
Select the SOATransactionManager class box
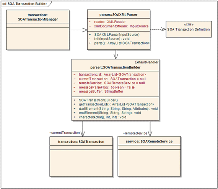click(x=38, y=30)
